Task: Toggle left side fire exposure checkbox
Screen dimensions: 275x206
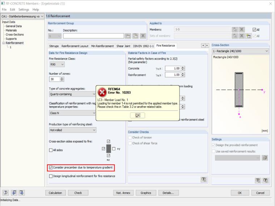Action: point(103,149)
